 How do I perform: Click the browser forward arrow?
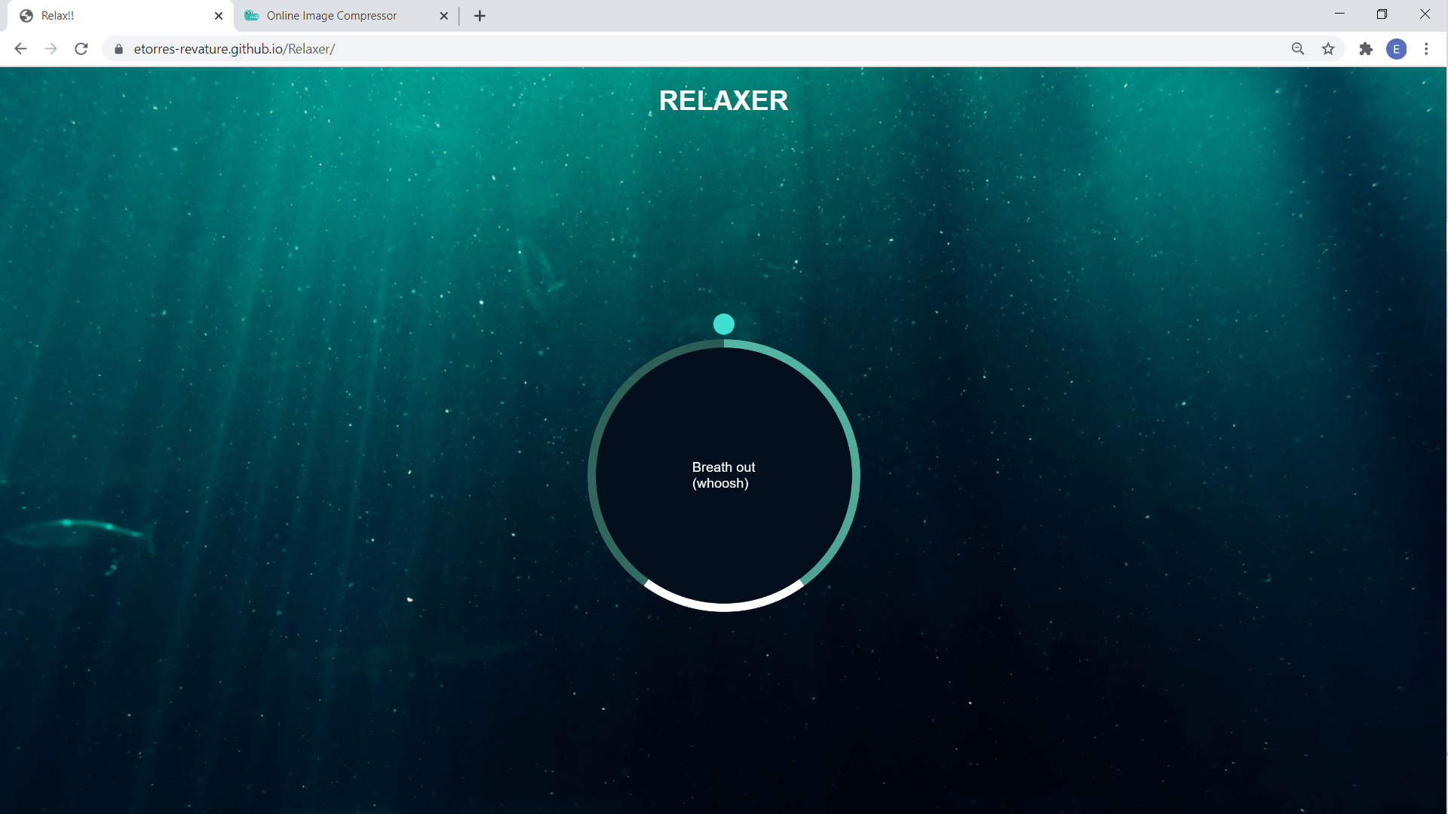tap(51, 49)
